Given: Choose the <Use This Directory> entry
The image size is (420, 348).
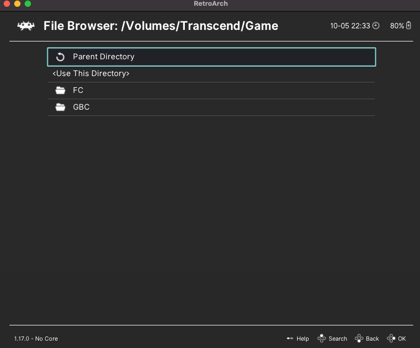Looking at the screenshot, I should [x=211, y=73].
